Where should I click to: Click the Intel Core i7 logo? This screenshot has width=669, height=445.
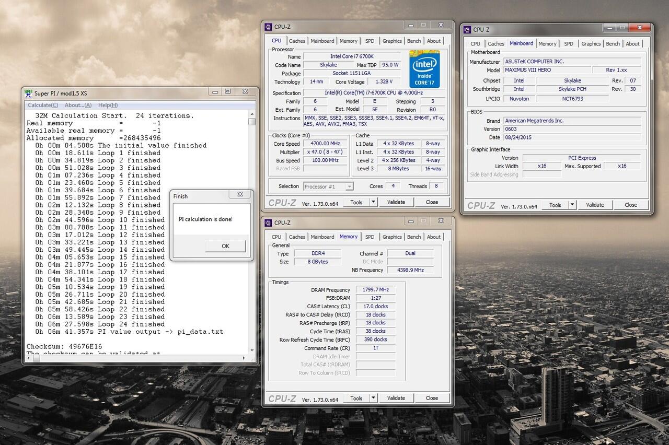[x=424, y=69]
